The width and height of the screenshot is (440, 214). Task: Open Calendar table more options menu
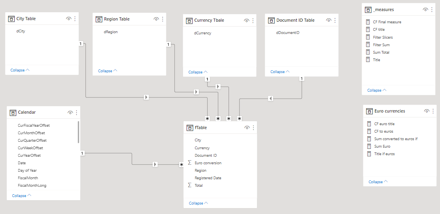76,112
